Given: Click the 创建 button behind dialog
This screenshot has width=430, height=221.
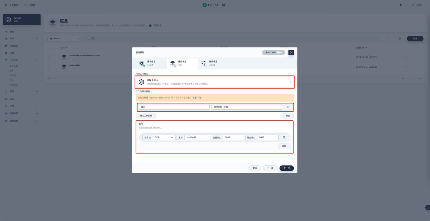Looking at the screenshot, I should [415, 38].
